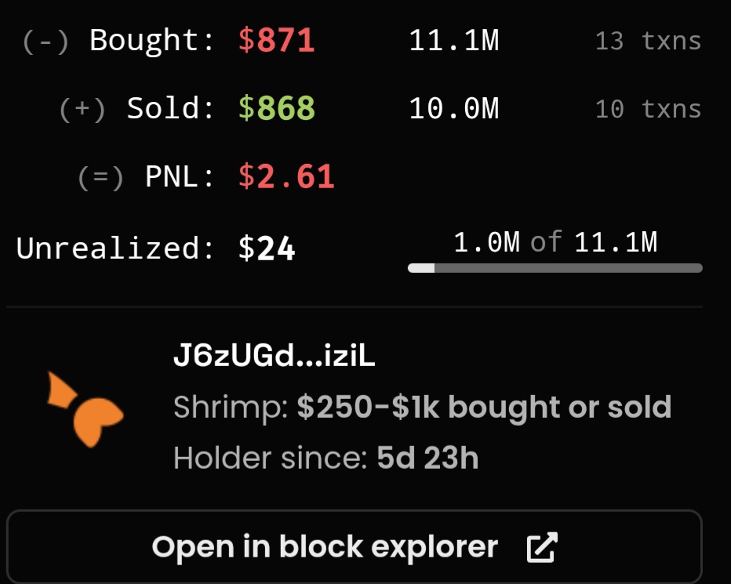Click the Sold amount $868
The image size is (731, 584).
(276, 108)
